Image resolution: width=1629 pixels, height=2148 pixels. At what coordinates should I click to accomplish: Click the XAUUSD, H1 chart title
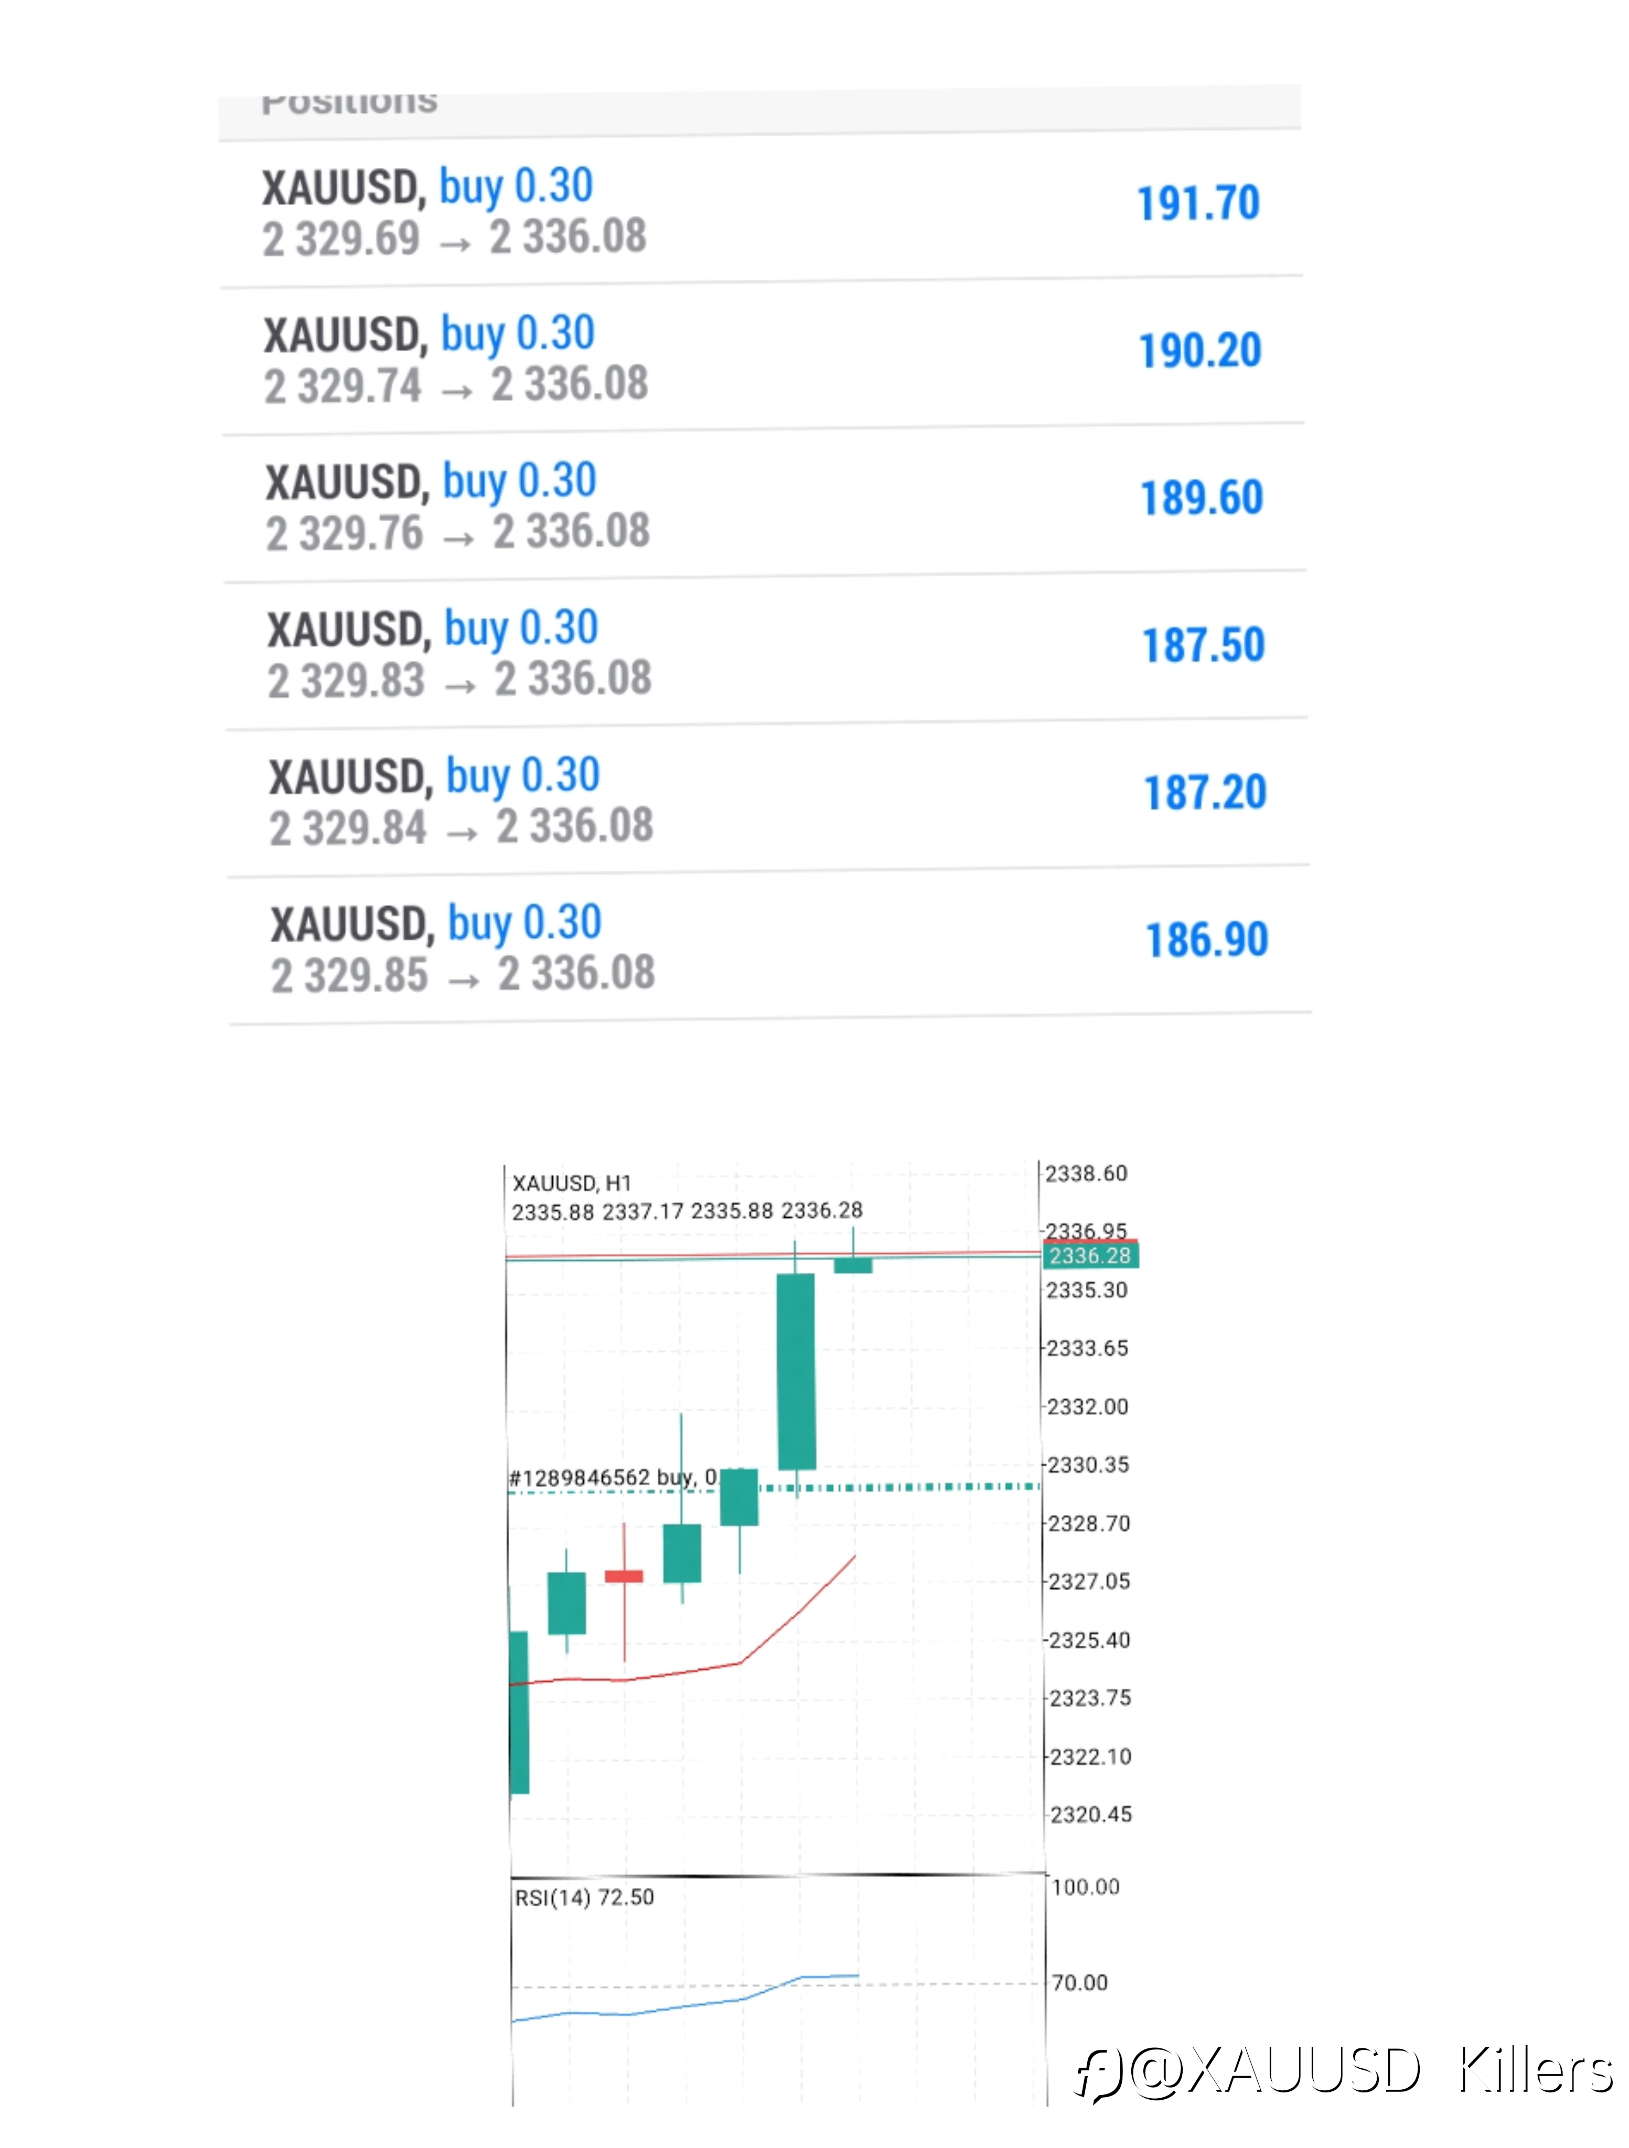(x=571, y=1184)
